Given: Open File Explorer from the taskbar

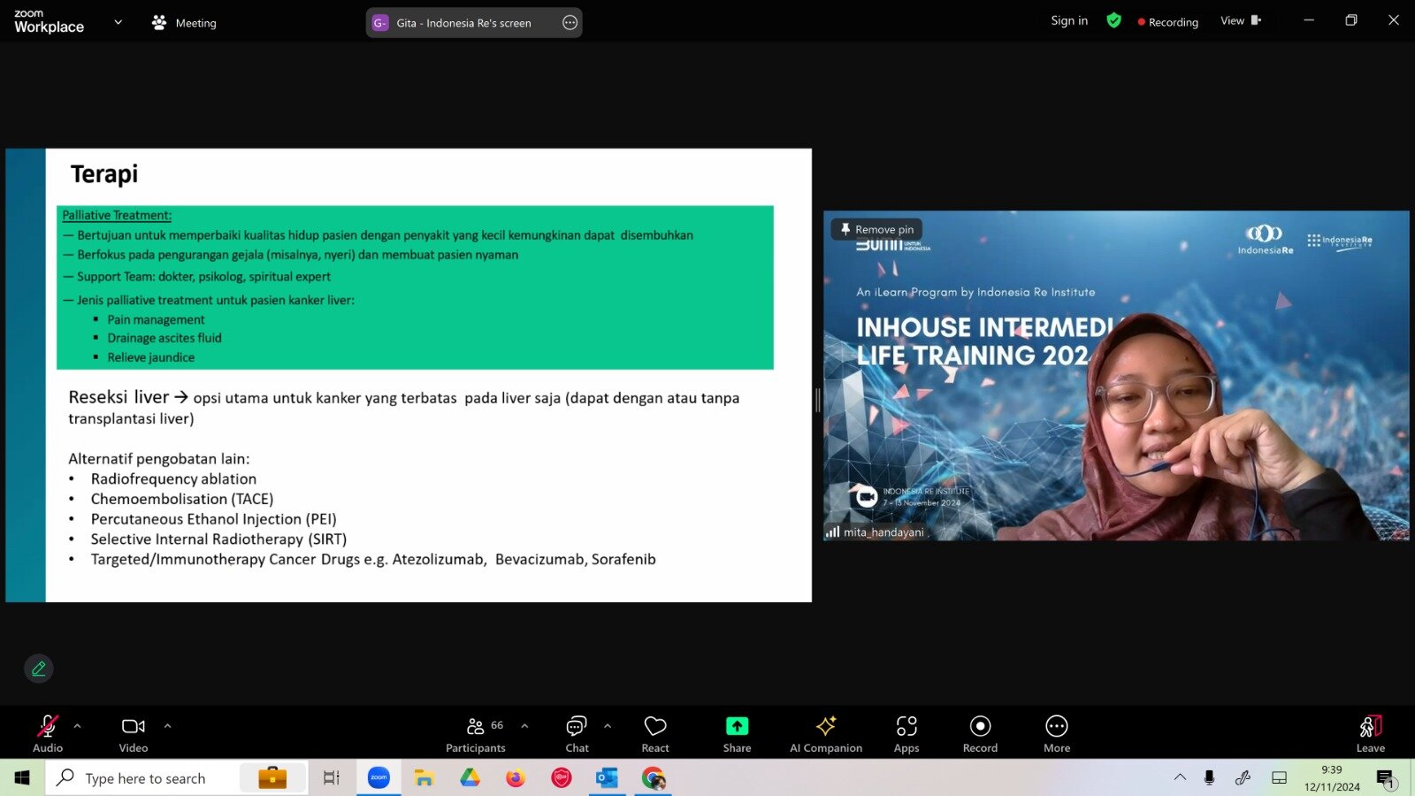Looking at the screenshot, I should [424, 778].
